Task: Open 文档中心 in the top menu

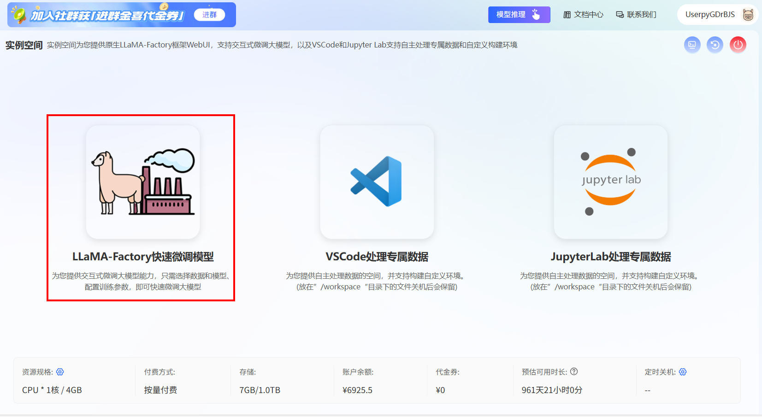Action: 583,15
